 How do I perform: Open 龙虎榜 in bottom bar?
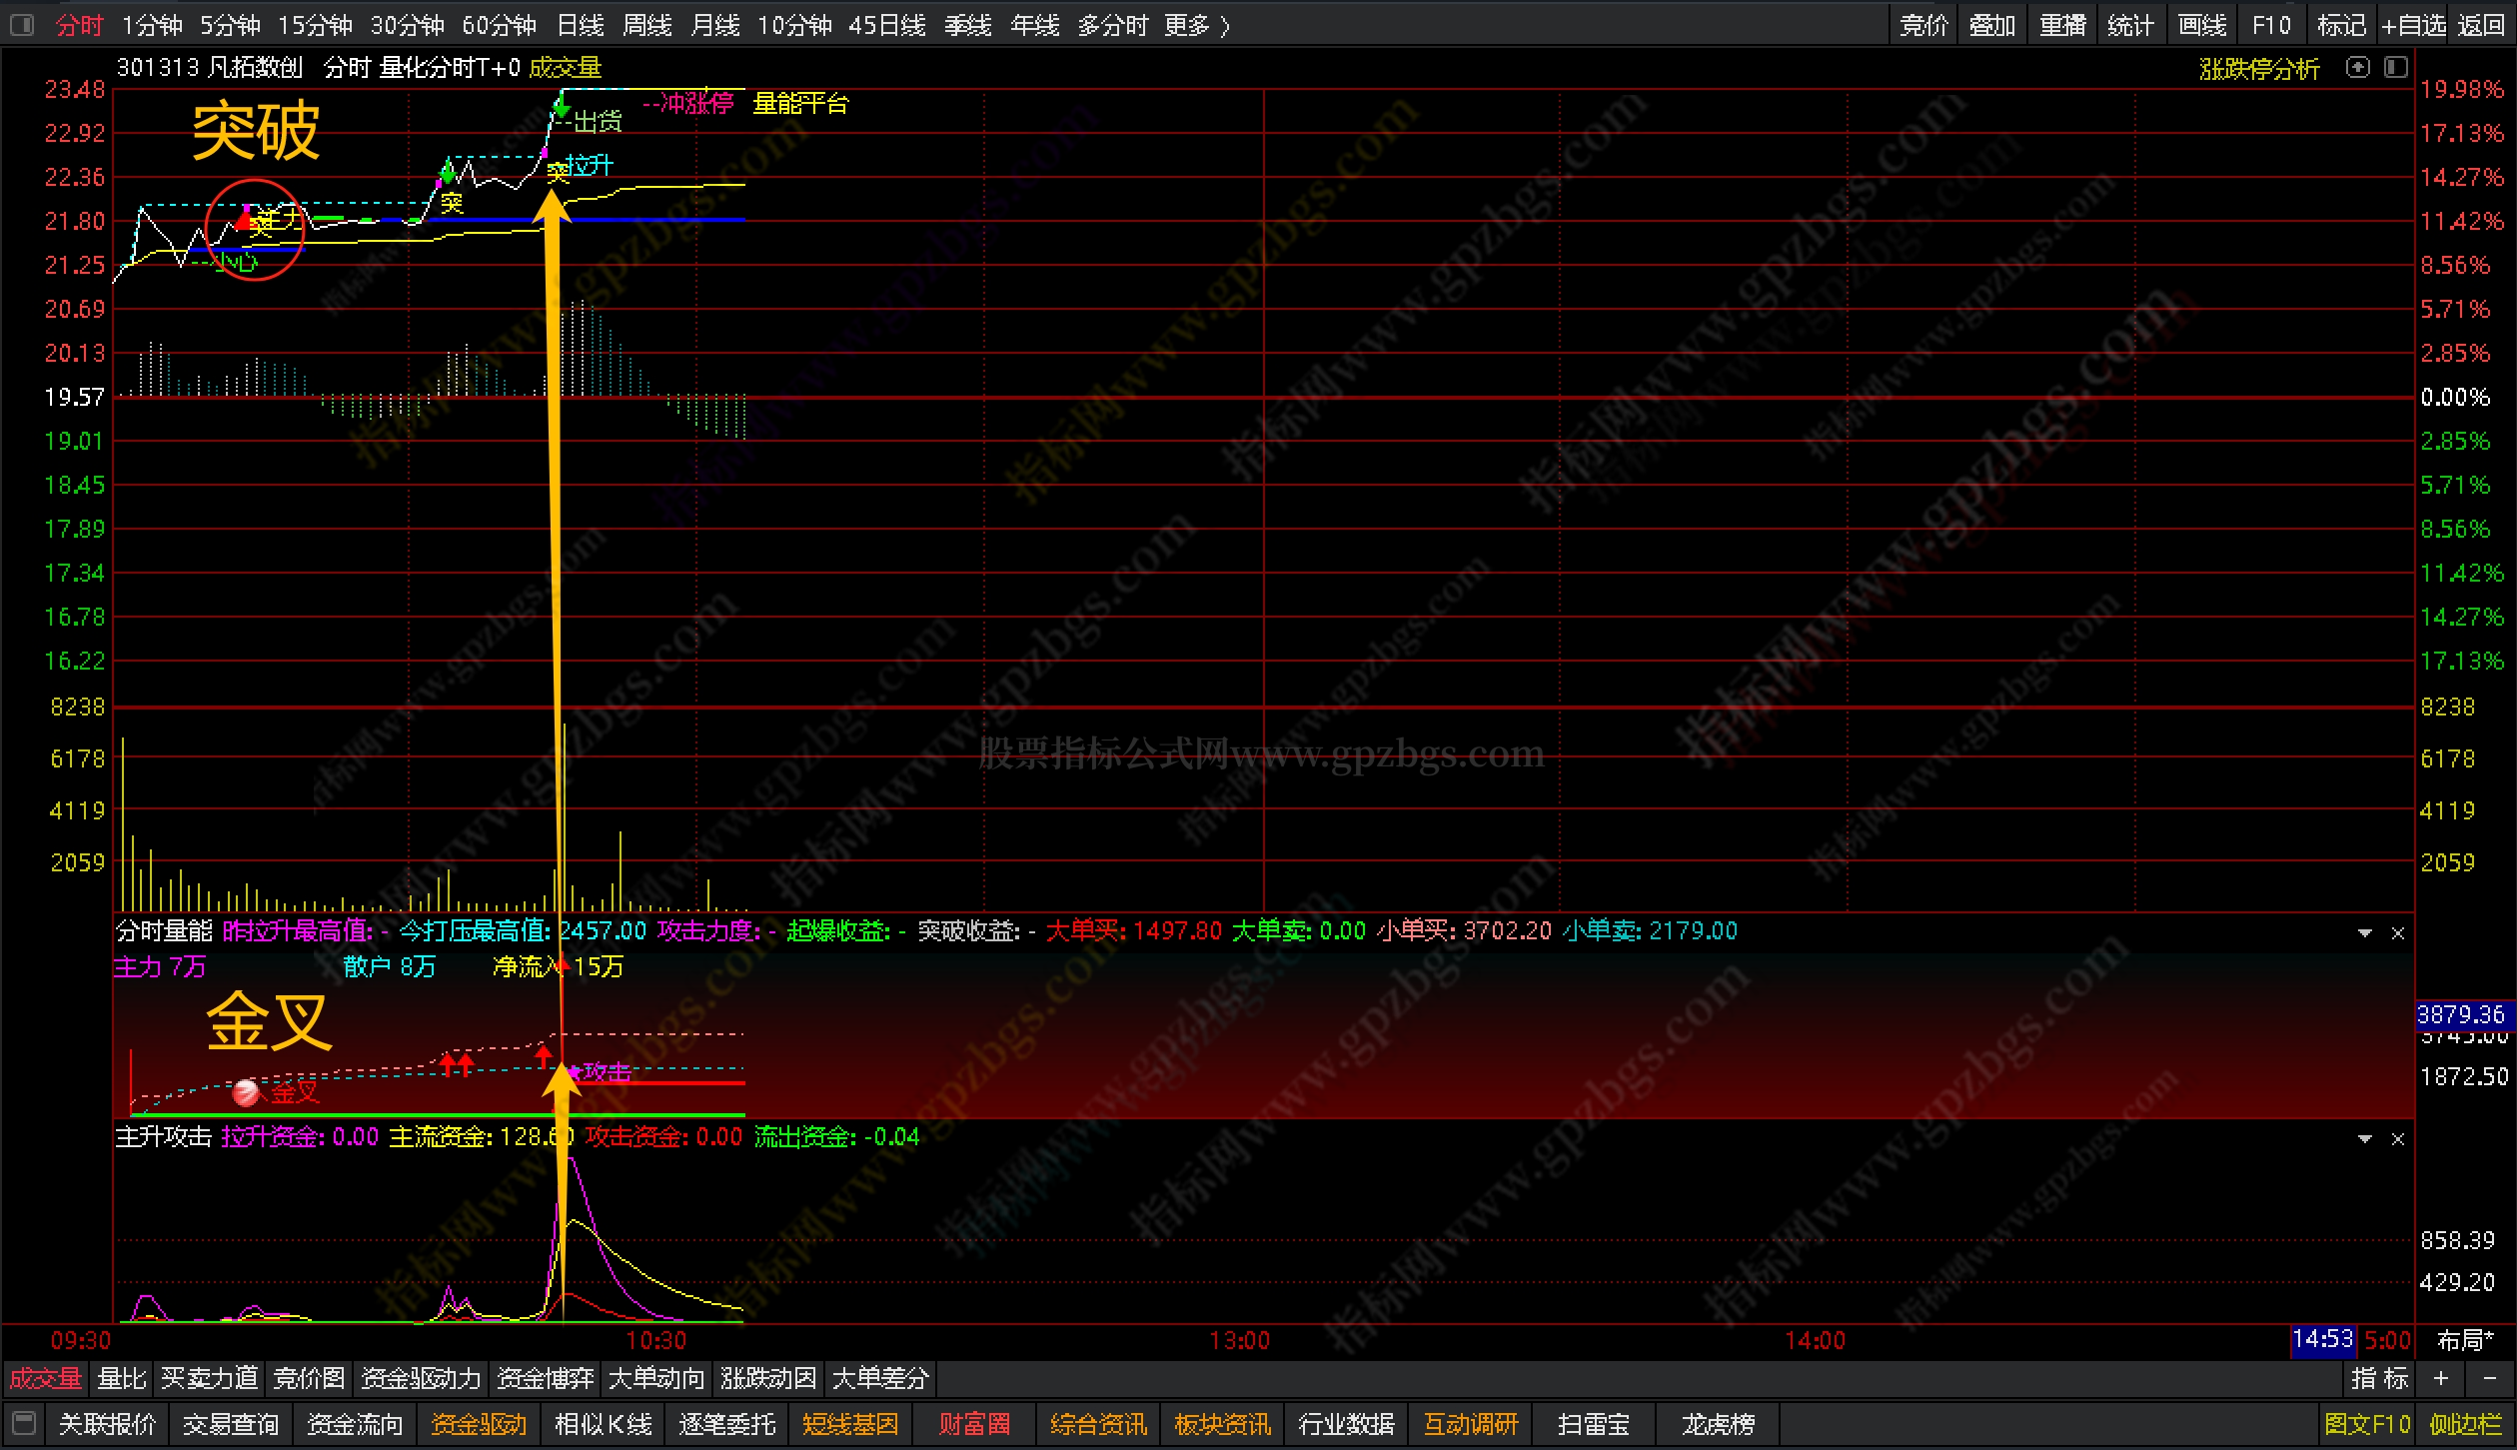(1718, 1424)
